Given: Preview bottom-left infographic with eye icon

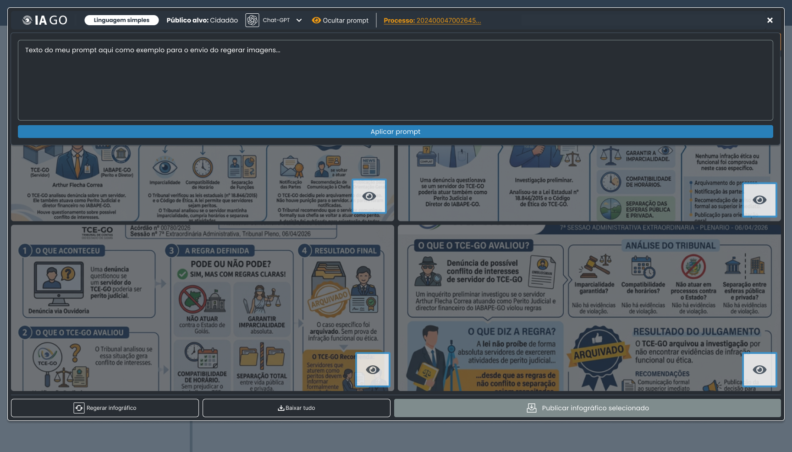Looking at the screenshot, I should coord(373,369).
